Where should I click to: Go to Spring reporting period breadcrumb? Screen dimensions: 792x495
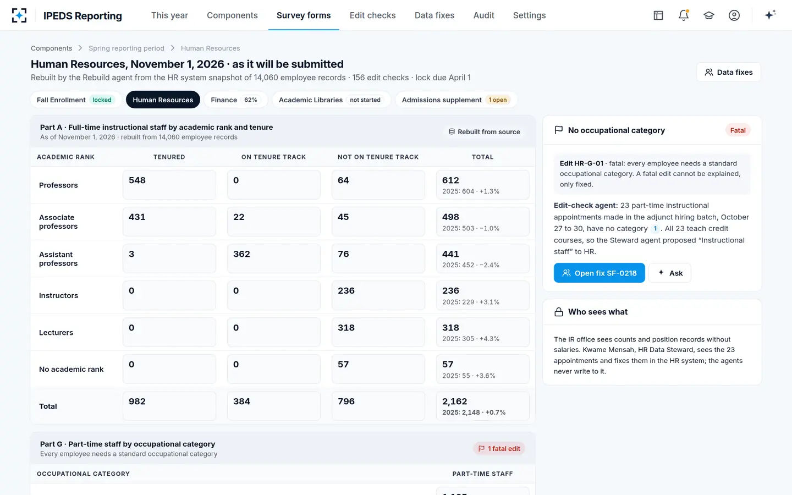click(127, 48)
